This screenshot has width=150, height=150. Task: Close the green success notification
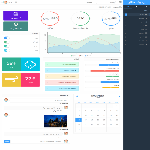(x=47, y=64)
